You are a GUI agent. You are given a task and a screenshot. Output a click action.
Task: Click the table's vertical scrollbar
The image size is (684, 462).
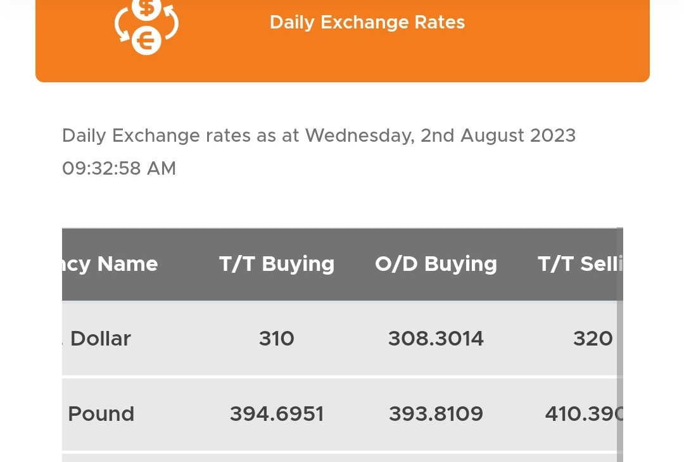tap(620, 344)
